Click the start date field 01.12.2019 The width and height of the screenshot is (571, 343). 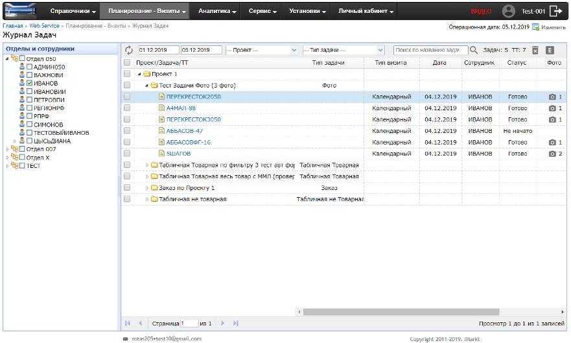click(159, 50)
